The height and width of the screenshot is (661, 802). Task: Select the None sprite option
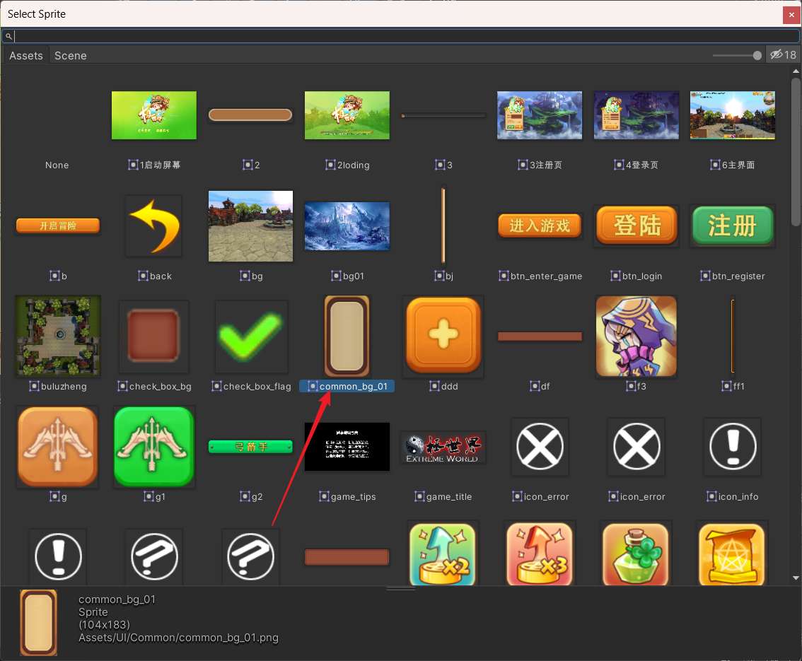[x=57, y=165]
